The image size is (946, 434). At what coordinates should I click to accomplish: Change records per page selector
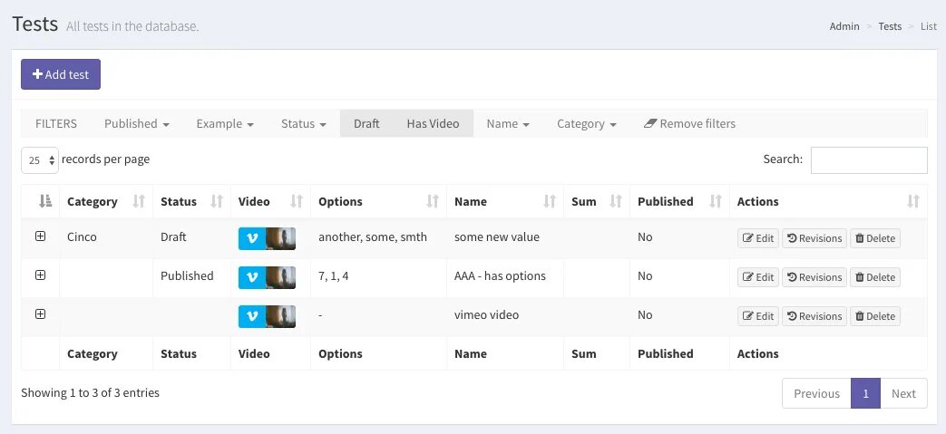pos(40,160)
